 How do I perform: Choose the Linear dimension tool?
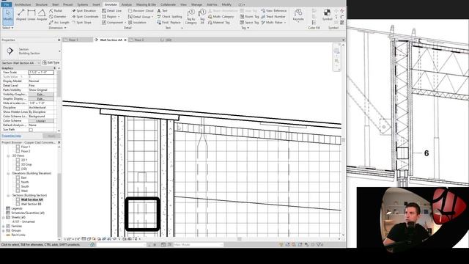32,15
